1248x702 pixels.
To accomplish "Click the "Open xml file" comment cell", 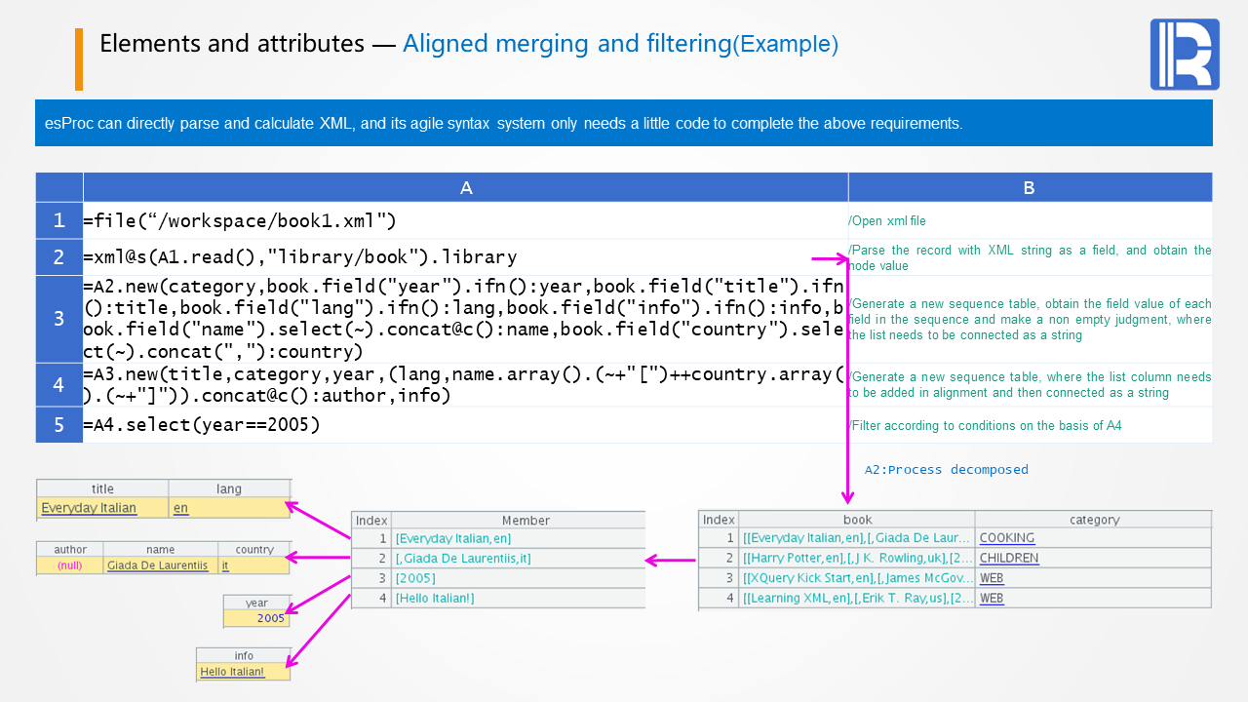I will click(887, 221).
